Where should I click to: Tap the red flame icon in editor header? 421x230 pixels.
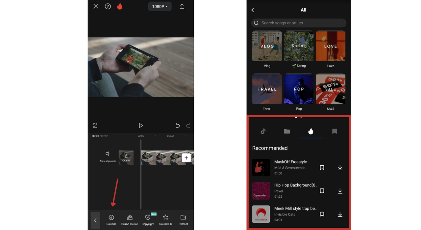tap(120, 6)
